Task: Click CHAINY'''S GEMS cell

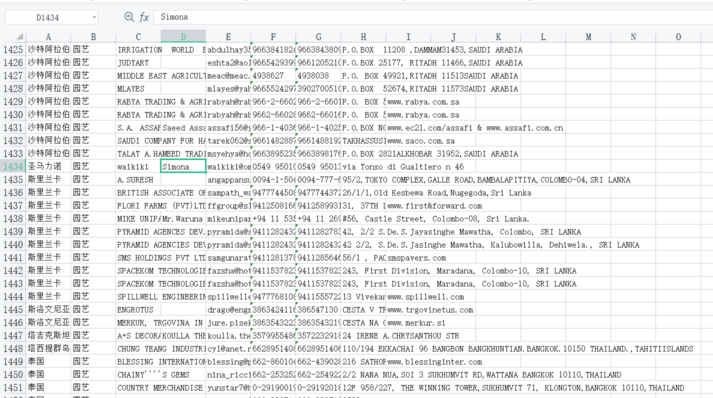Action: (x=138, y=374)
